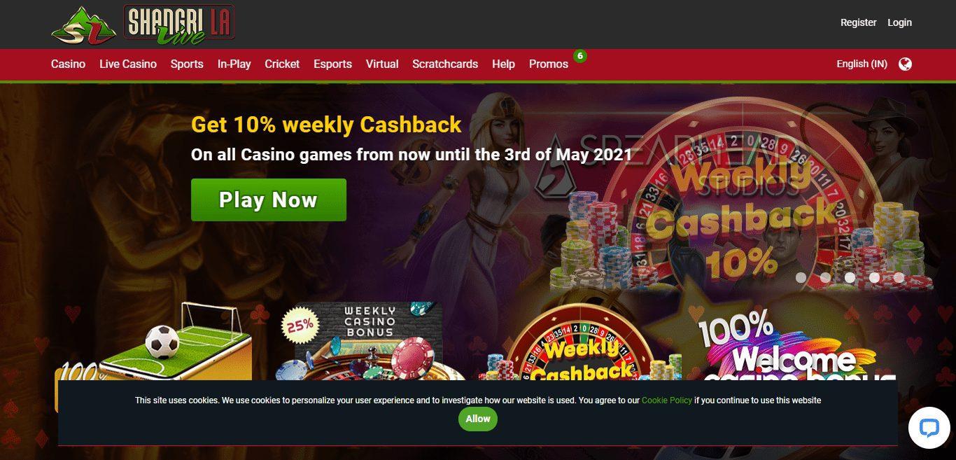This screenshot has width=956, height=460.
Task: Expand the English (IN) language dropdown
Action: pos(862,64)
